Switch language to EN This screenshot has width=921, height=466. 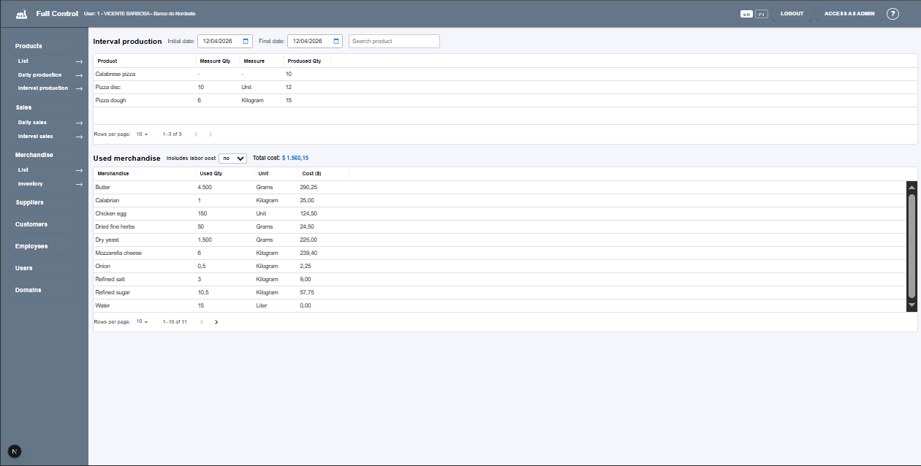746,14
